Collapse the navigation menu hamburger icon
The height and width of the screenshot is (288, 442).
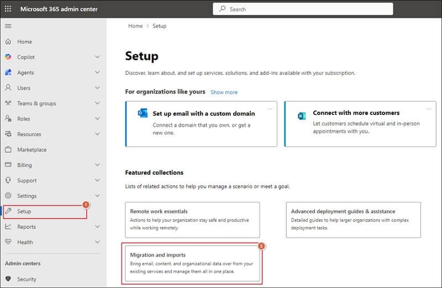[8, 26]
